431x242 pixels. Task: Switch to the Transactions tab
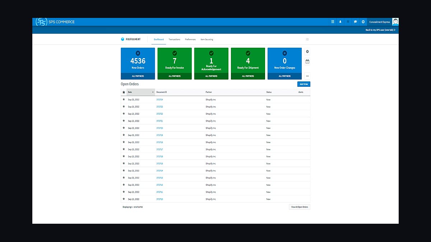(x=175, y=39)
